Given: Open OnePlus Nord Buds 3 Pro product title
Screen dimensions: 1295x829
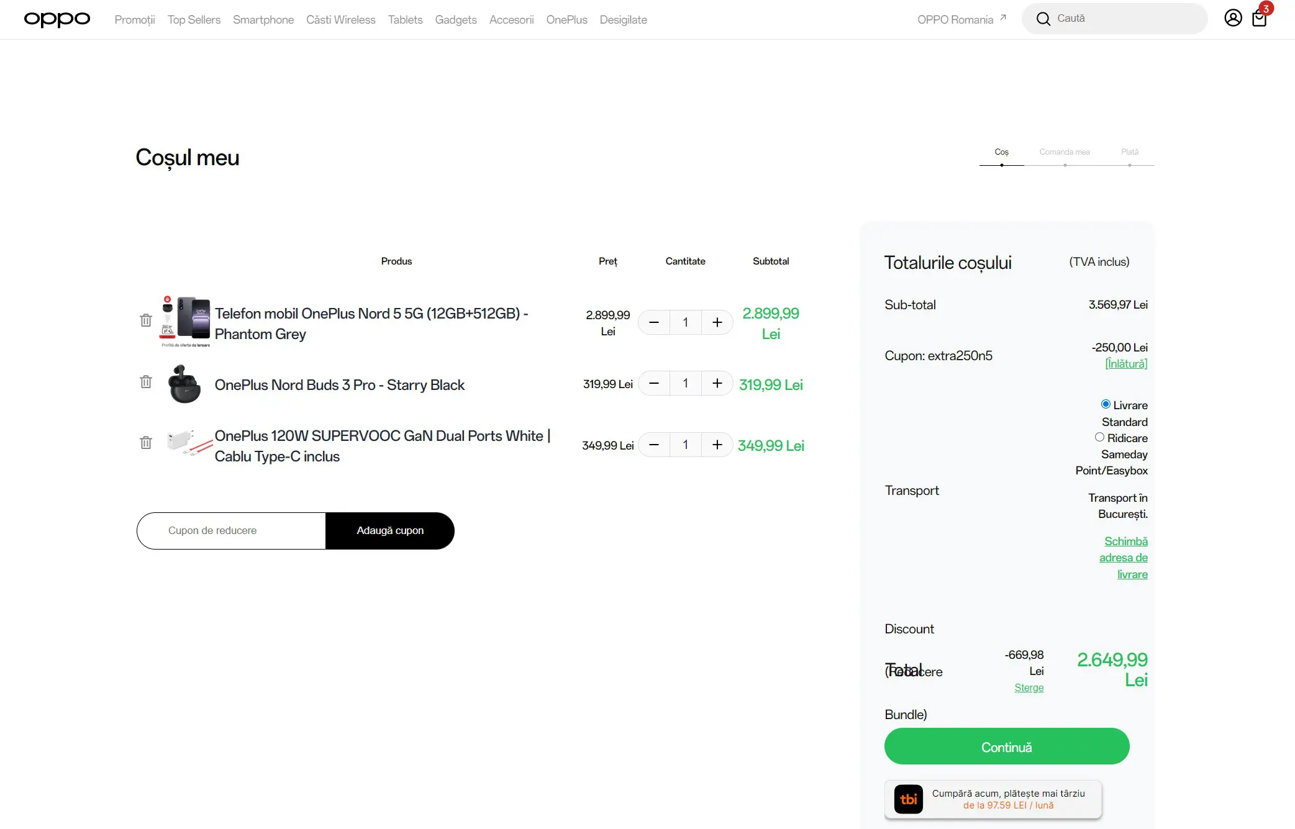Looking at the screenshot, I should click(x=340, y=385).
